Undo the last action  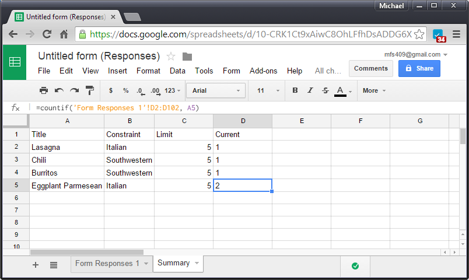(x=59, y=90)
